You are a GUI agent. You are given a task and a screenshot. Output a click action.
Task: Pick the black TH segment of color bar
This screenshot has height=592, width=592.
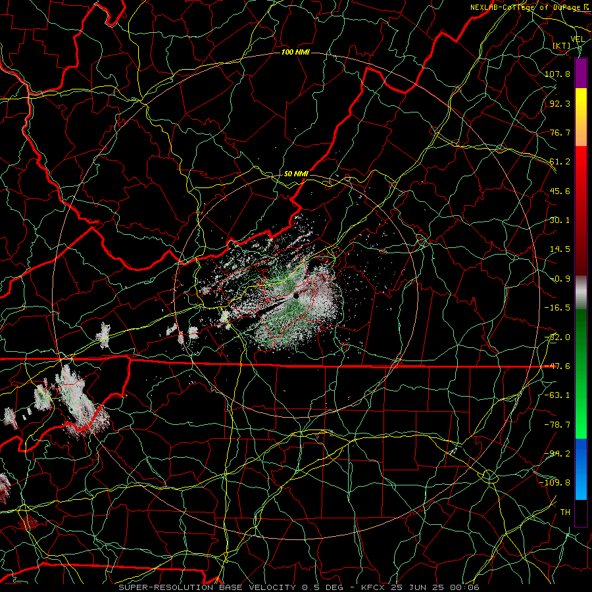pyautogui.click(x=581, y=512)
